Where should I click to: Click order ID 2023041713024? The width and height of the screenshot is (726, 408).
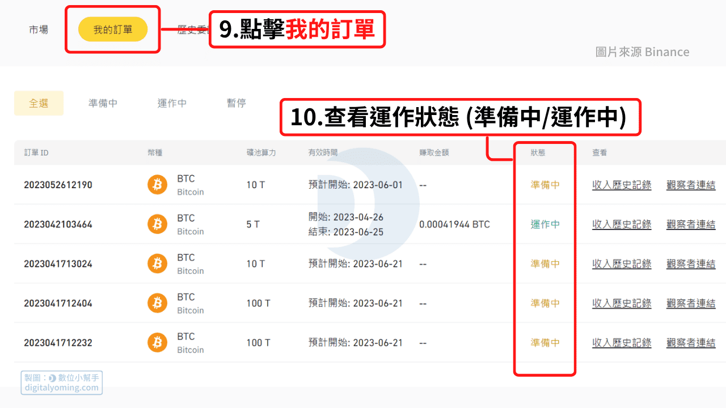coord(58,263)
